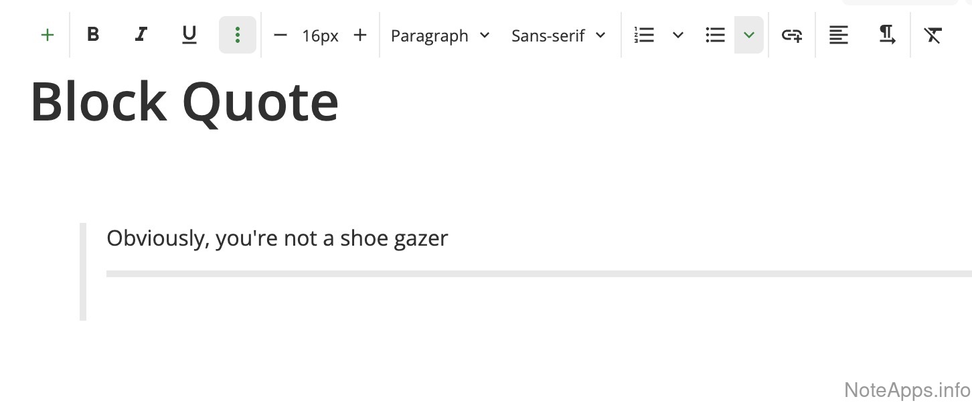Open the Sans-serif font dropdown
The height and width of the screenshot is (403, 972).
tap(558, 35)
